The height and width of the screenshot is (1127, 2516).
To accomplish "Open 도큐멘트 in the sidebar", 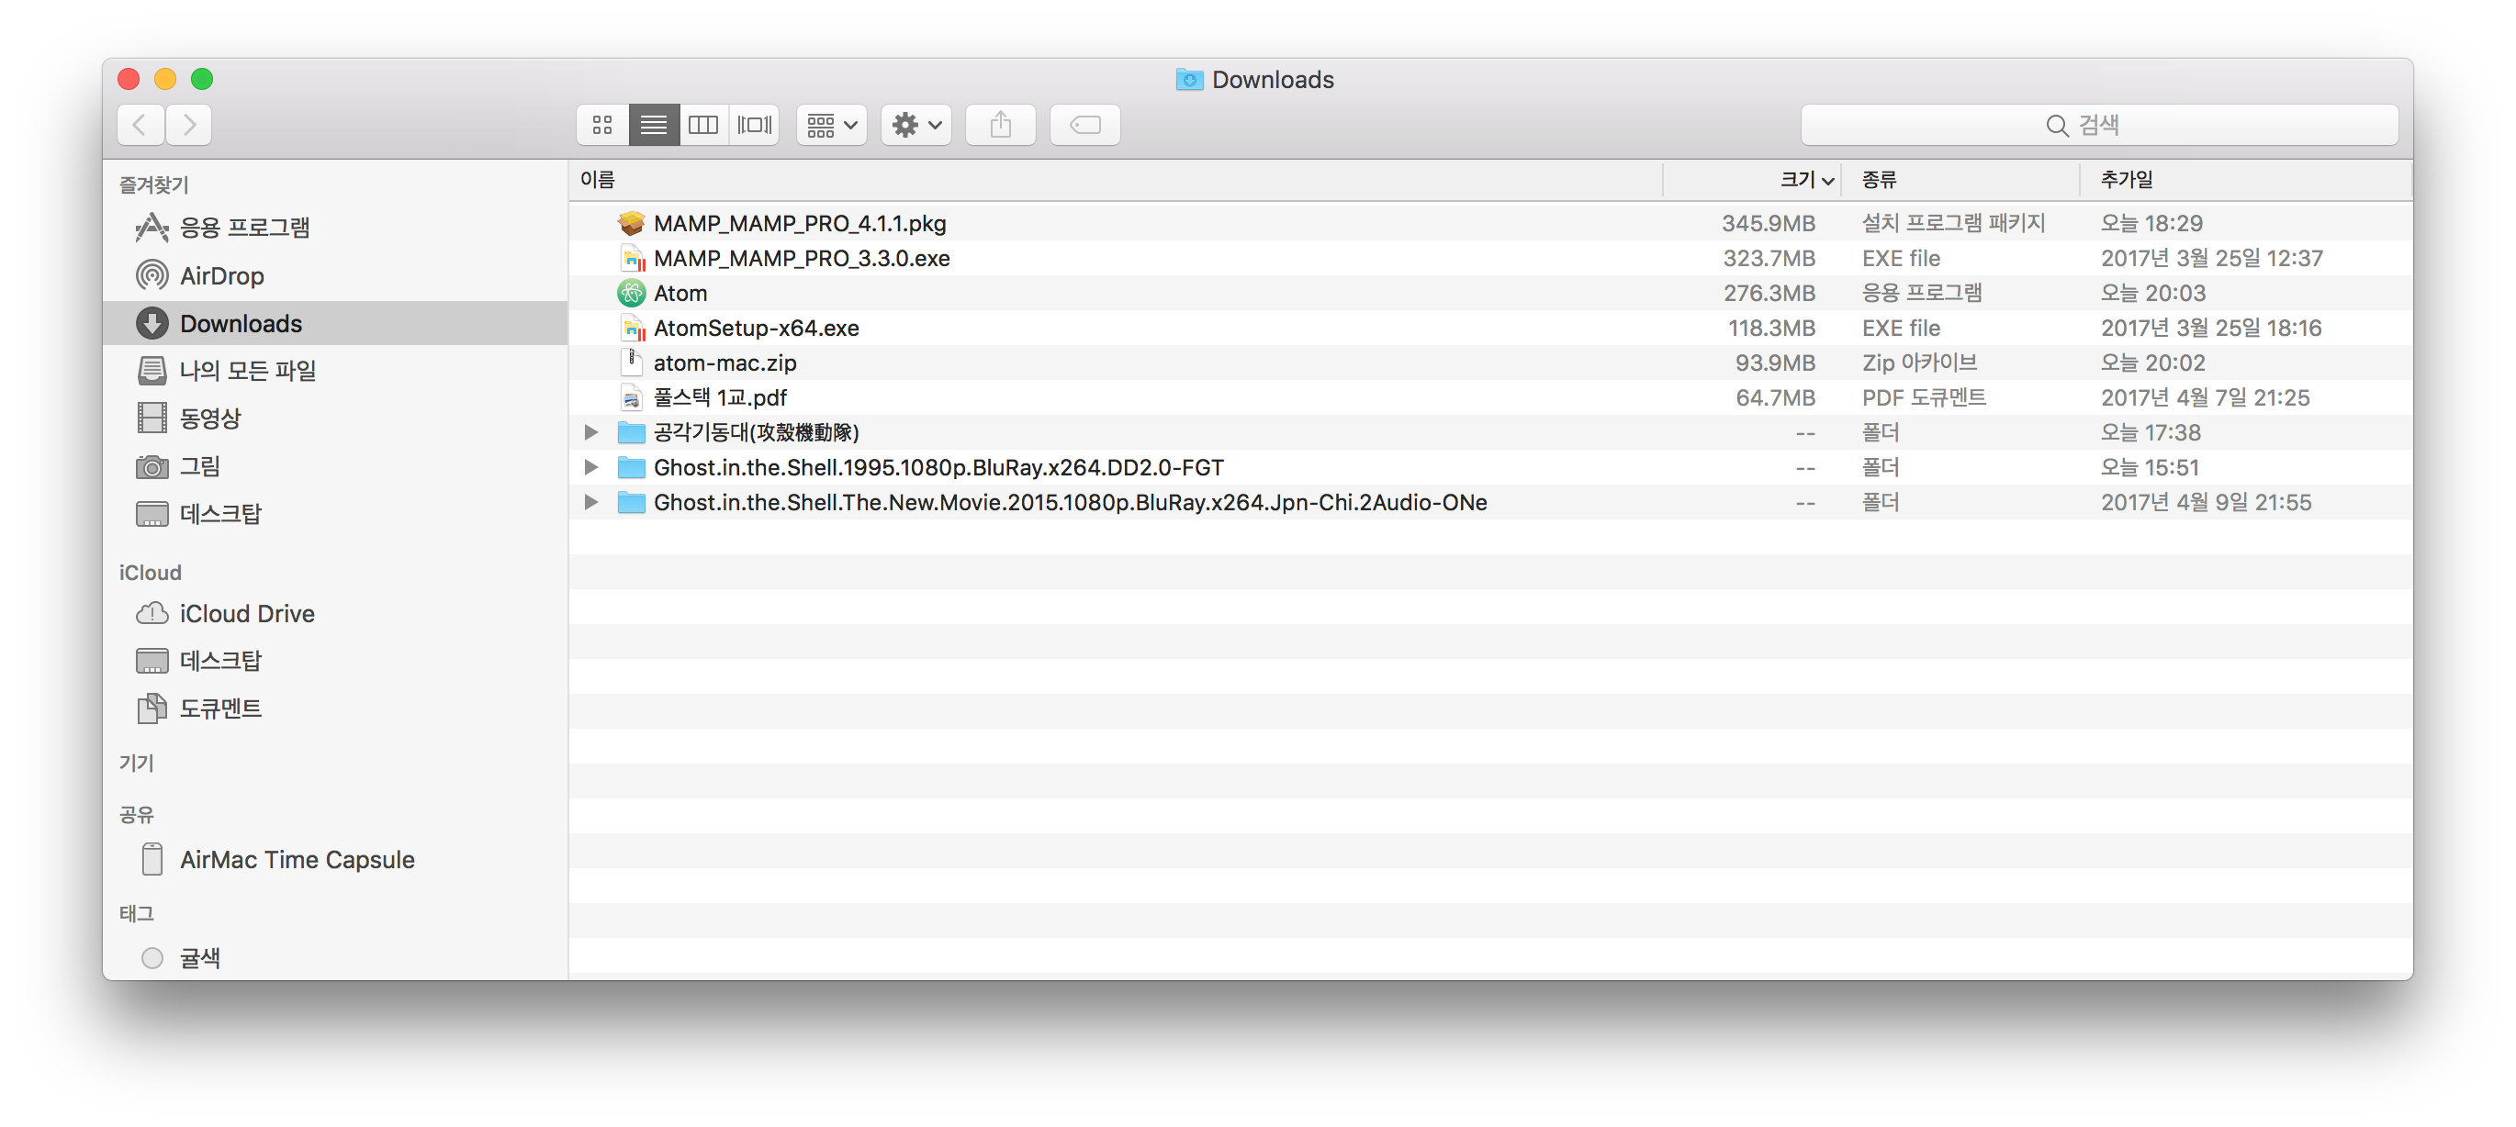I will pyautogui.click(x=335, y=709).
